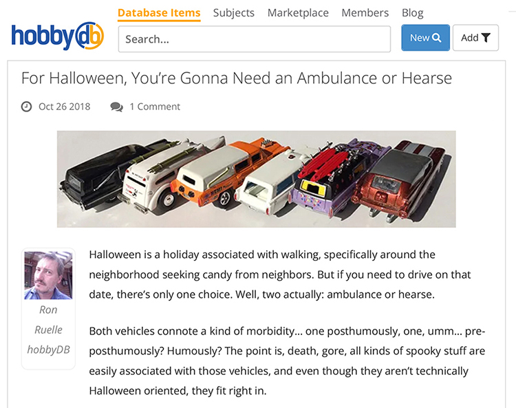Click the clock icon next to date
Viewport: 516px width, 408px height.
tap(26, 107)
